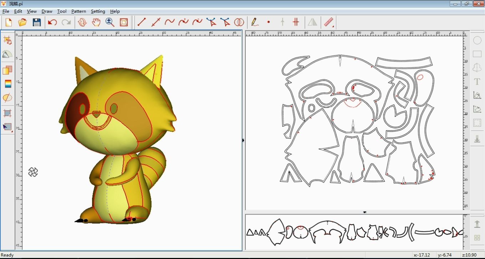Select the grid pick hand tool
The height and width of the screenshot is (259, 485).
(7, 41)
